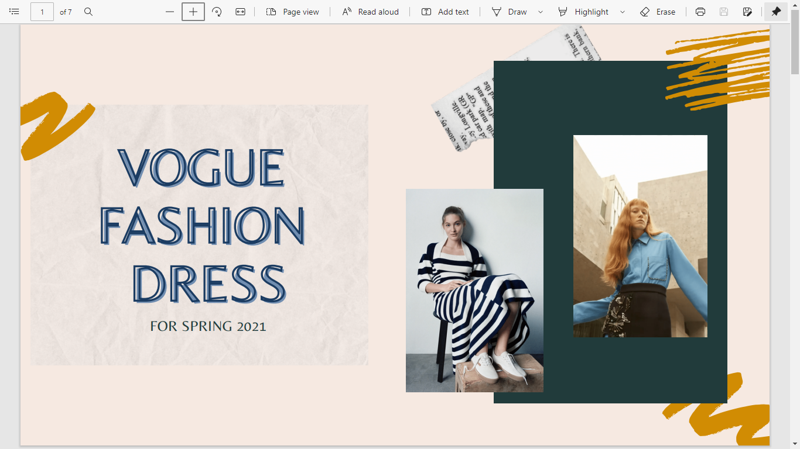
Task: Expand the Draw options dropdown
Action: (540, 12)
